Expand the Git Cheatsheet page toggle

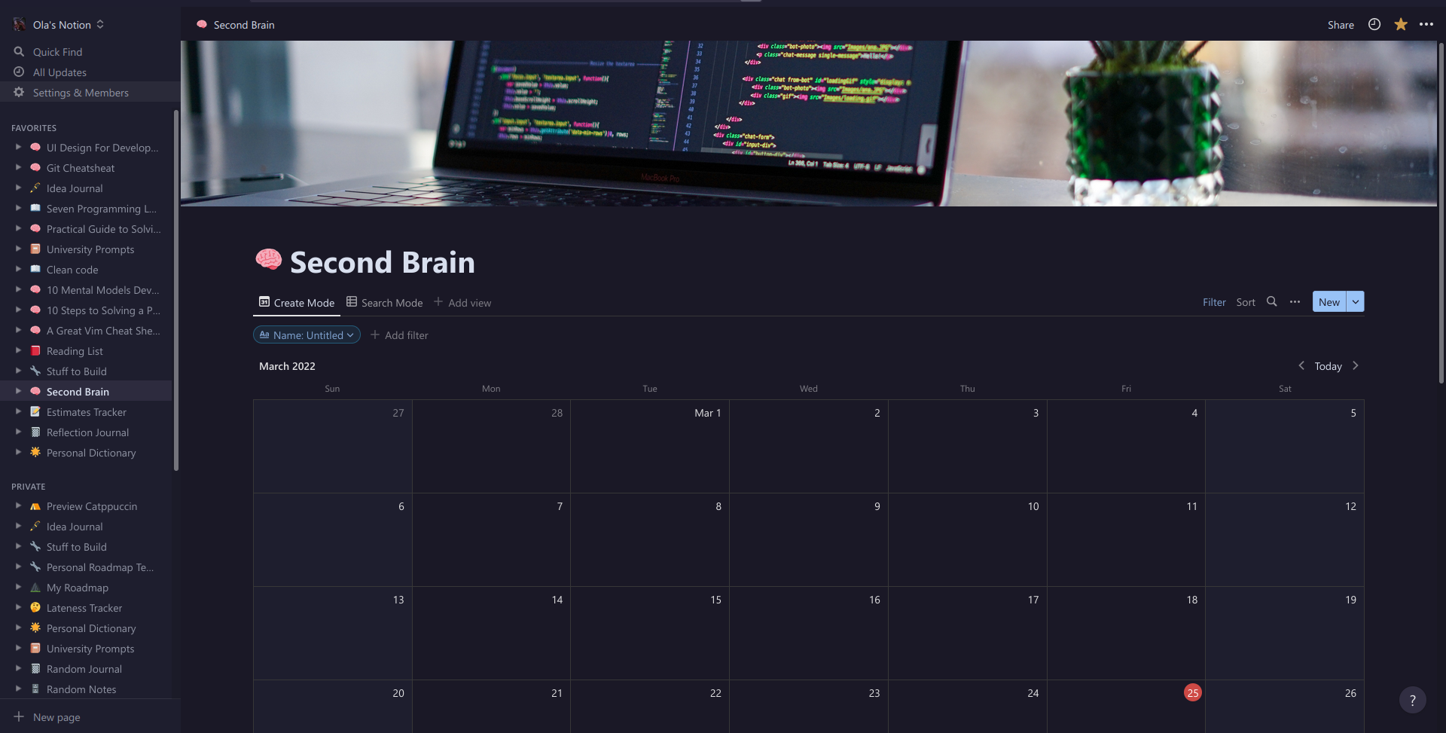coord(18,167)
